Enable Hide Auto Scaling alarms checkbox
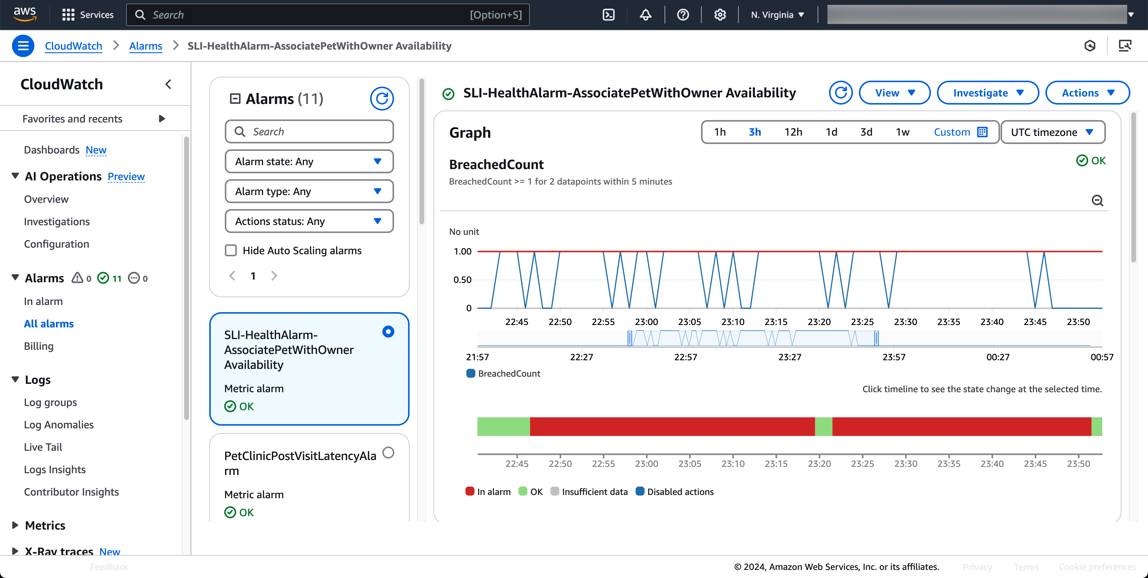The image size is (1148, 578). coord(231,250)
